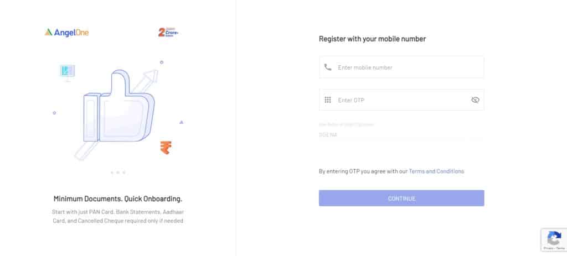Click the small monitor chart icon
Image resolution: width=567 pixels, height=256 pixels.
pyautogui.click(x=67, y=72)
